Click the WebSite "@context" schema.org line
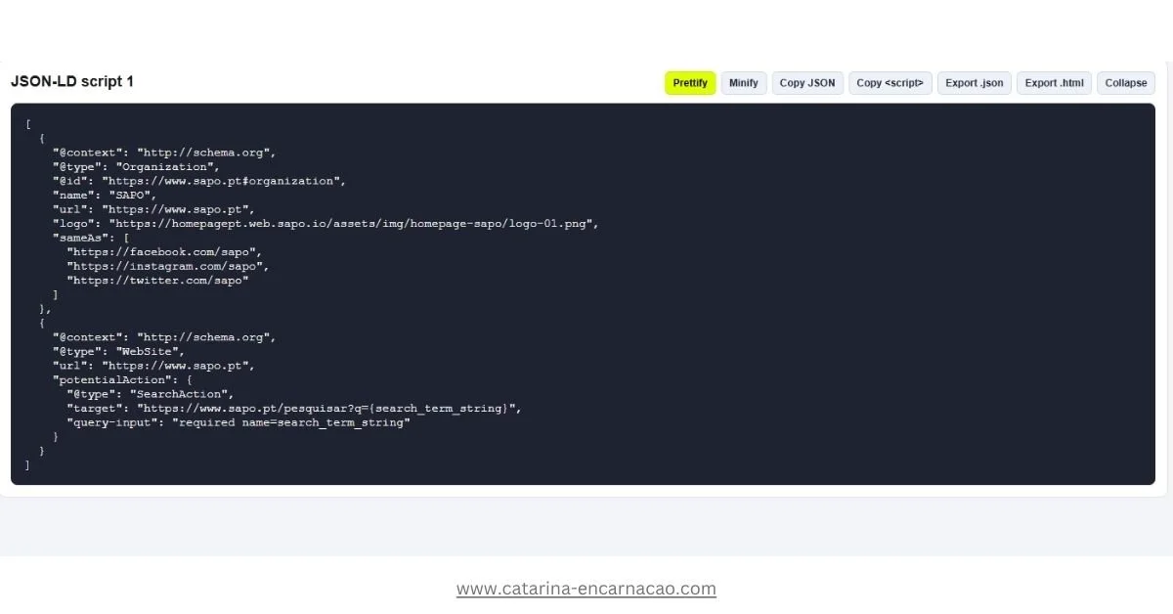 pos(164,337)
